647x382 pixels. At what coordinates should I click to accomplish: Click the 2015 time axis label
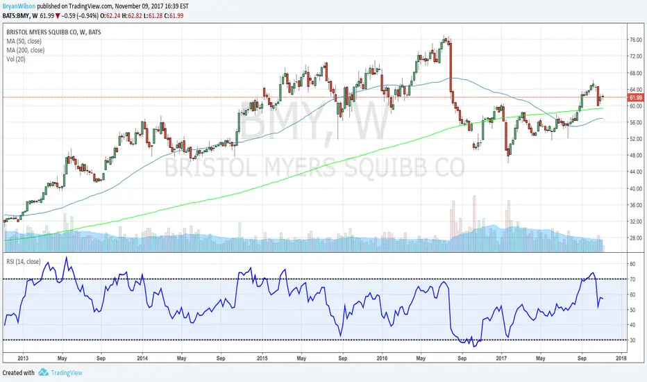pyautogui.click(x=262, y=358)
